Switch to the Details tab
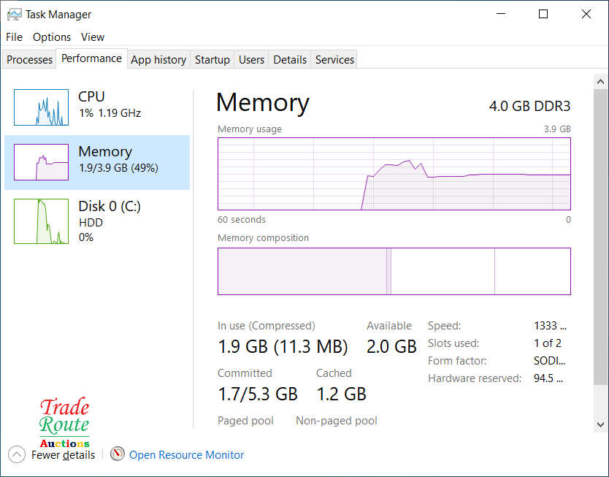 290,60
